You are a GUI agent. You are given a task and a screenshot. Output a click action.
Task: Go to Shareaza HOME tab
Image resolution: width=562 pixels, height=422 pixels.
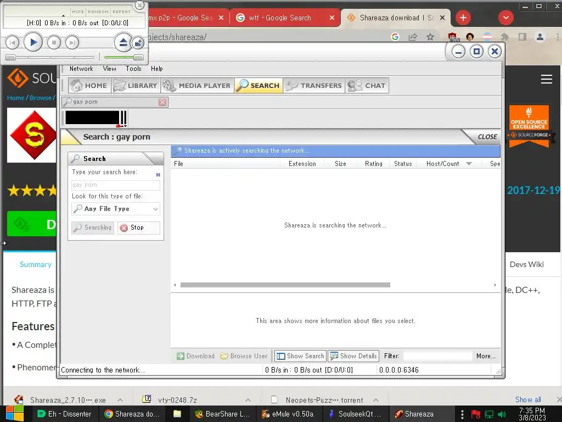tap(89, 85)
